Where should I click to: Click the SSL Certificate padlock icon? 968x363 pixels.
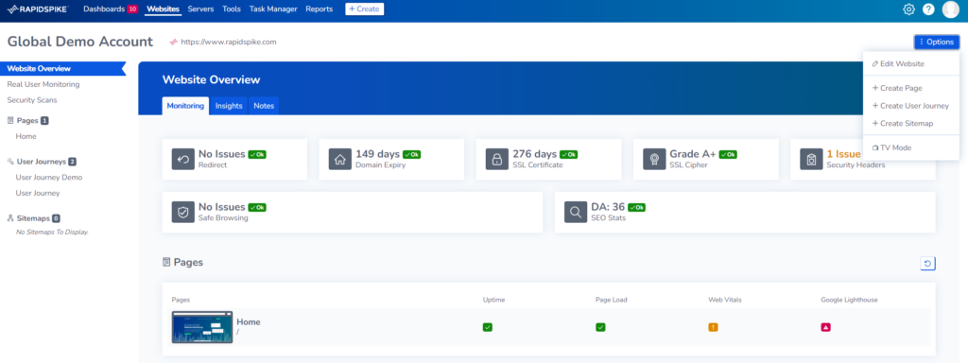click(496, 159)
